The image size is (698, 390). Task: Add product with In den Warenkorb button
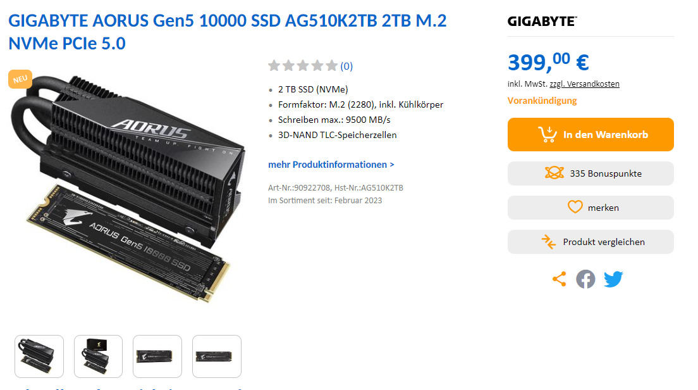pos(591,135)
